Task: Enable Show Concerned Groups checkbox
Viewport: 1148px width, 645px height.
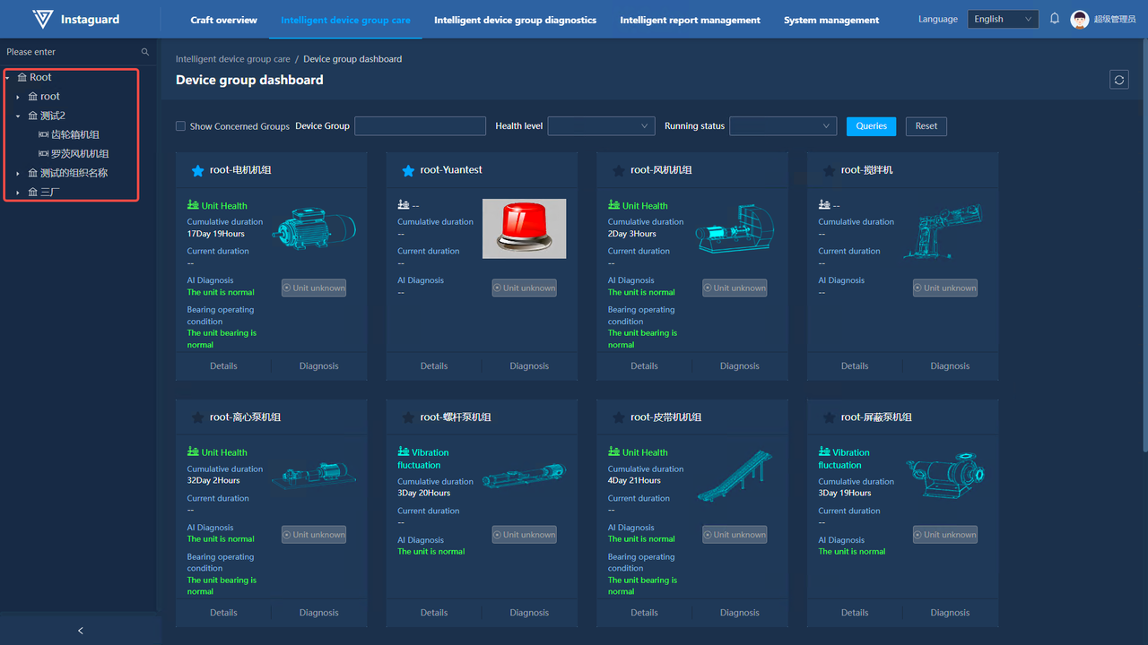Action: click(x=181, y=126)
